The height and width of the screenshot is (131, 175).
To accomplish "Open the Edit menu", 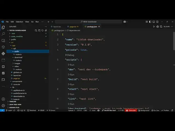I will point(12,22).
